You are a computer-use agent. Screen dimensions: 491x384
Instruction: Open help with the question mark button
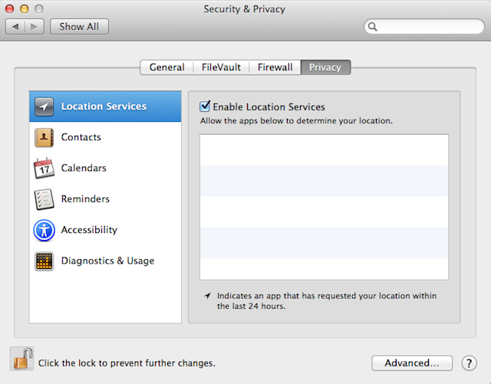pyautogui.click(x=469, y=363)
